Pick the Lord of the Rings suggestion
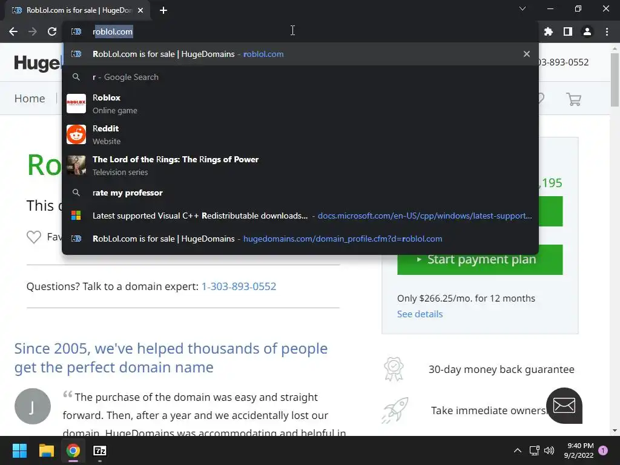The width and height of the screenshot is (620, 465). [300, 165]
